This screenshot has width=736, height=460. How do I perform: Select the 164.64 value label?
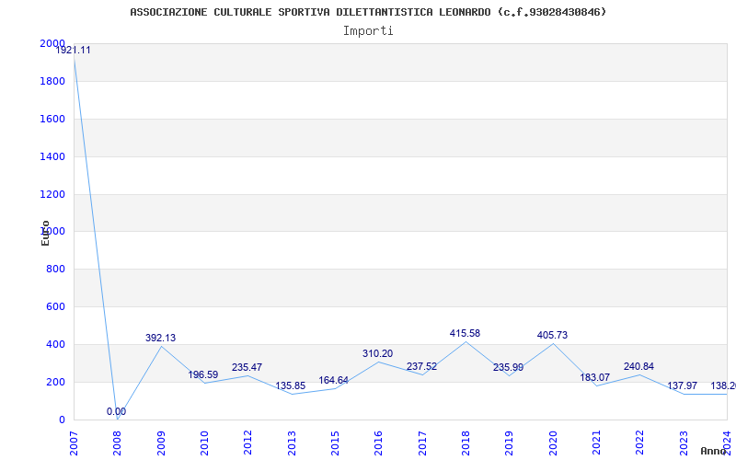click(x=334, y=381)
